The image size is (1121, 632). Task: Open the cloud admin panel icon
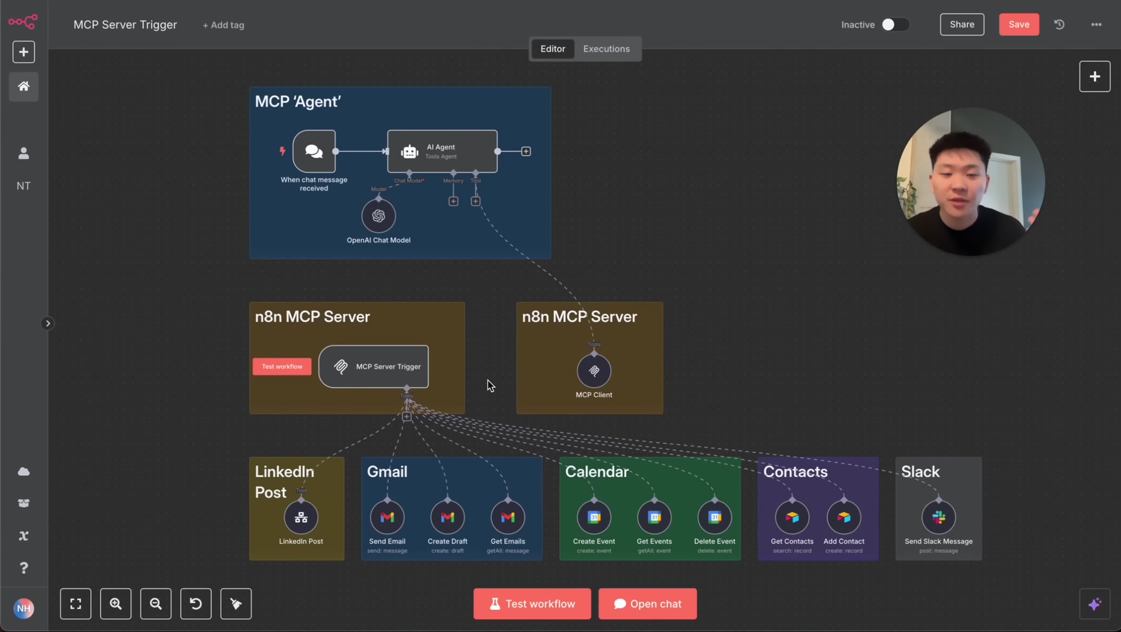point(24,471)
